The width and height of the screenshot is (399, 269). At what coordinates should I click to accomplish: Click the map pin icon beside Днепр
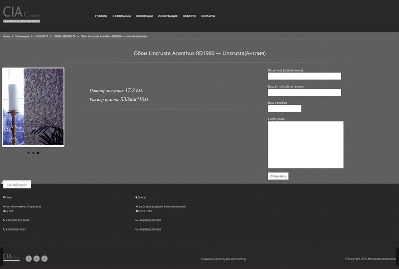[x=136, y=198]
